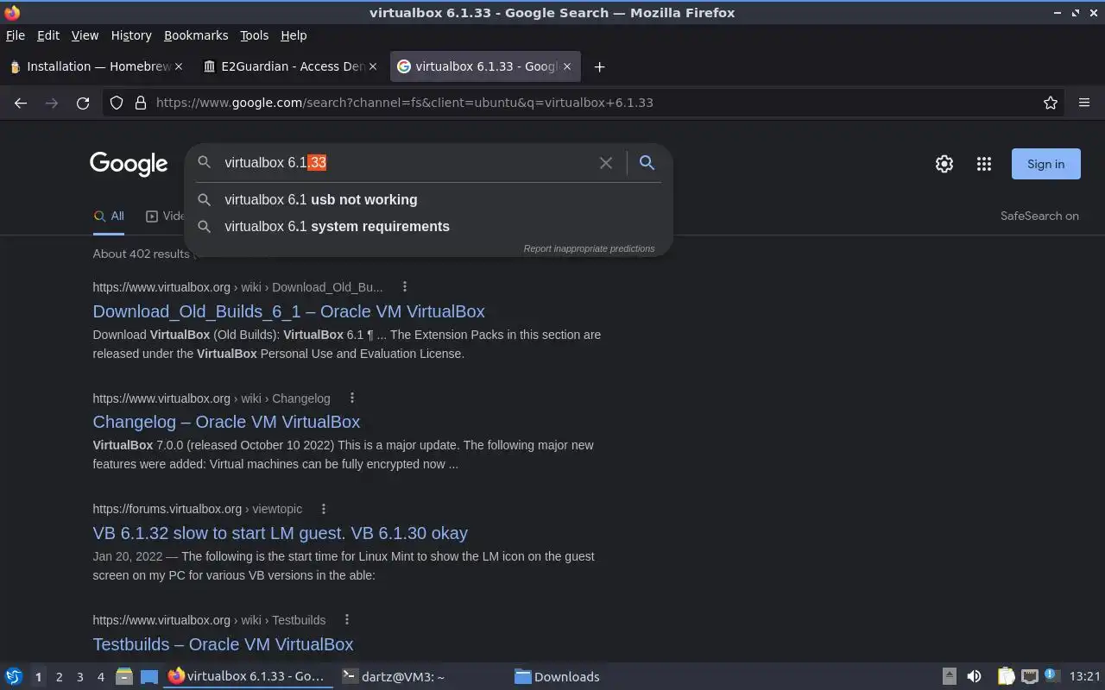The image size is (1105, 690).
Task: Open the tracking protection shield icon
Action: pyautogui.click(x=117, y=103)
